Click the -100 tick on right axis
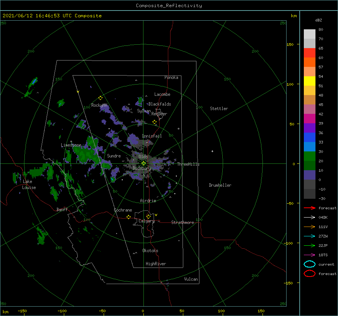 [x=288, y=243]
